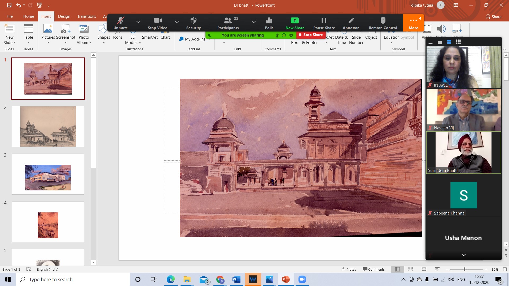This screenshot has height=286, width=509.
Task: Open the Security shield in Zoom toolbar
Action: [x=194, y=21]
